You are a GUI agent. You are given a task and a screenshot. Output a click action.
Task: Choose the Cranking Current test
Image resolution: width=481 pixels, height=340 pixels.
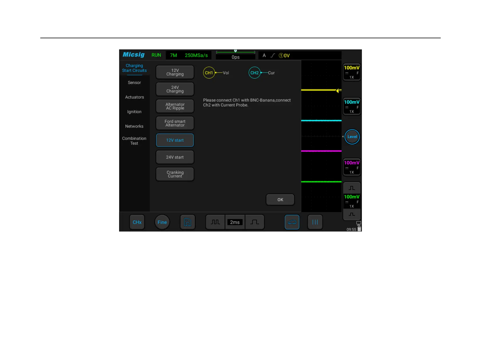pyautogui.click(x=175, y=174)
